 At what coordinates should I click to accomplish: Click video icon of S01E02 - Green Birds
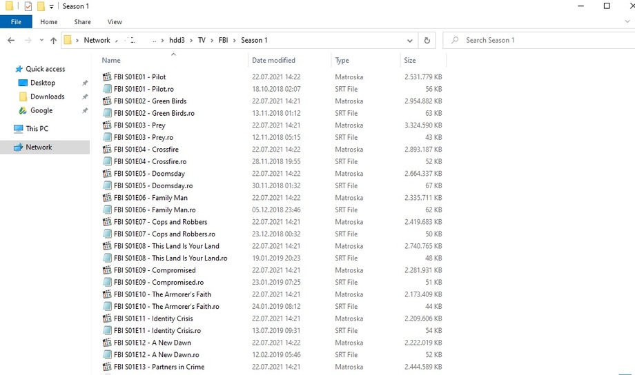coord(107,101)
